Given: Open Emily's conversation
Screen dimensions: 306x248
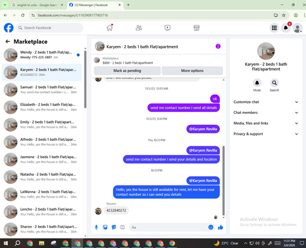Looking at the screenshot, I should point(42,124).
